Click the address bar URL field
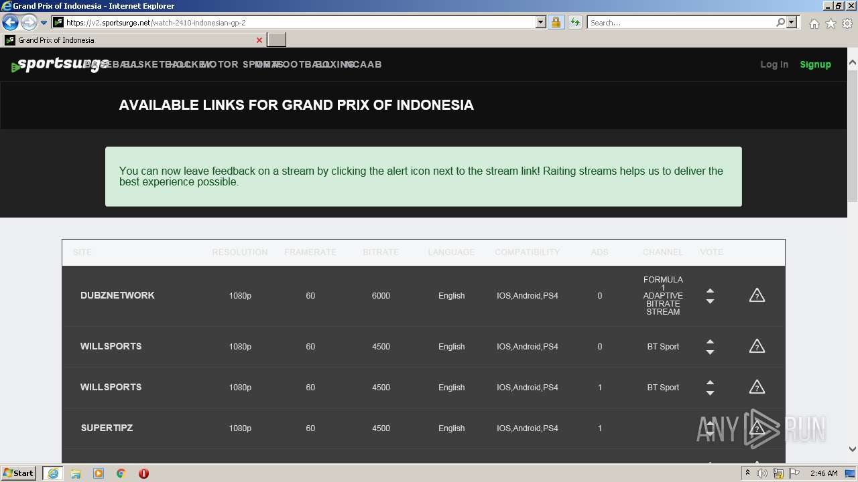The height and width of the screenshot is (482, 858). pos(300,23)
